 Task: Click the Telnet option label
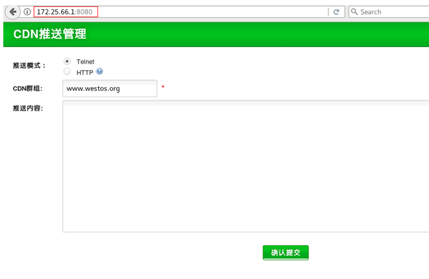coord(86,62)
